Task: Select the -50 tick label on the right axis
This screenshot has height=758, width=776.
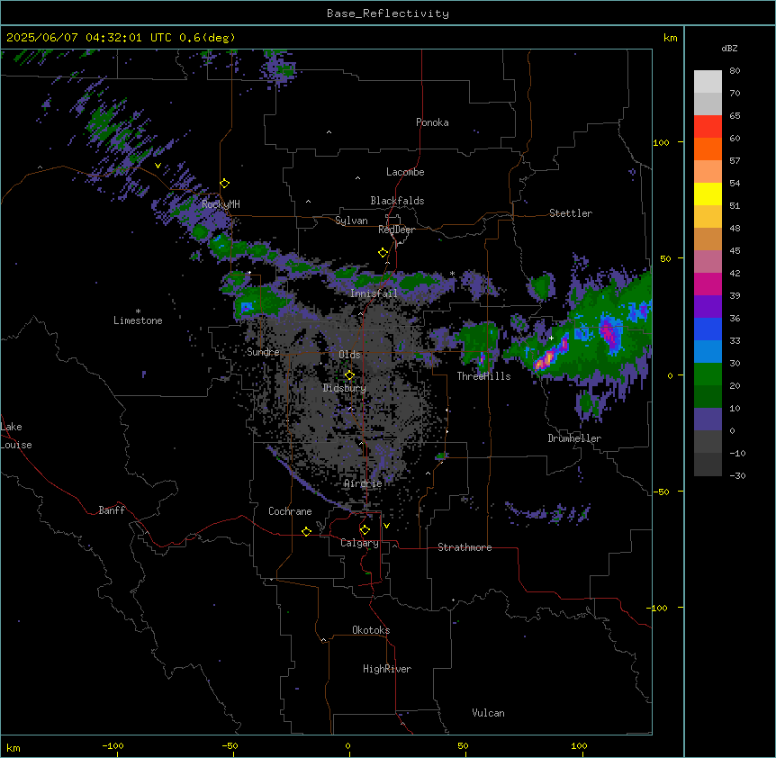Action: point(661,492)
